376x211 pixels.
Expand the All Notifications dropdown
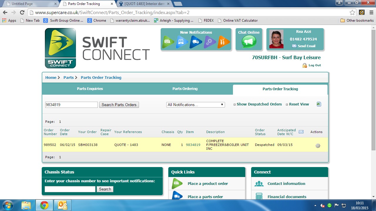pyautogui.click(x=195, y=105)
